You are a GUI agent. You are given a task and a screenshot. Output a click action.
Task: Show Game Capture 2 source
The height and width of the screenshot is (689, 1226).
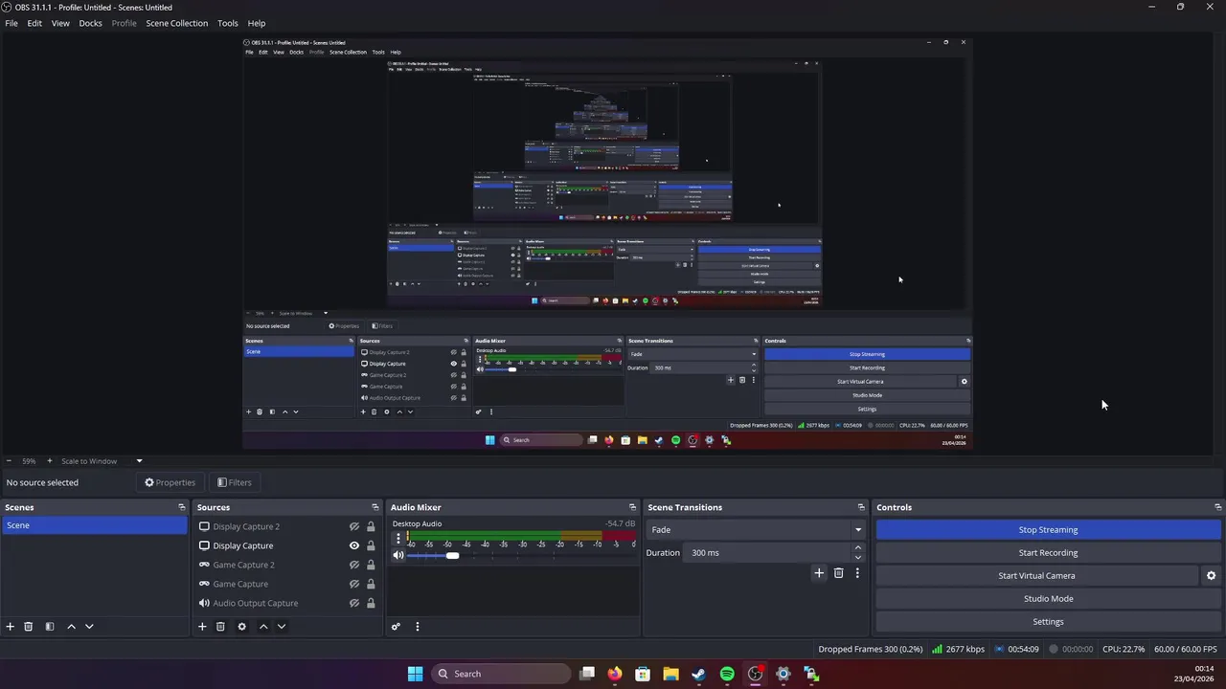354,565
